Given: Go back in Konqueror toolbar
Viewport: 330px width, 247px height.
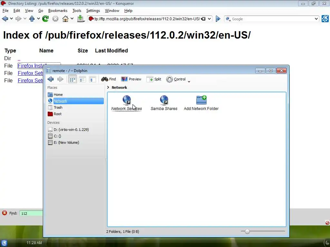Looking at the screenshot, I should coord(5,19).
